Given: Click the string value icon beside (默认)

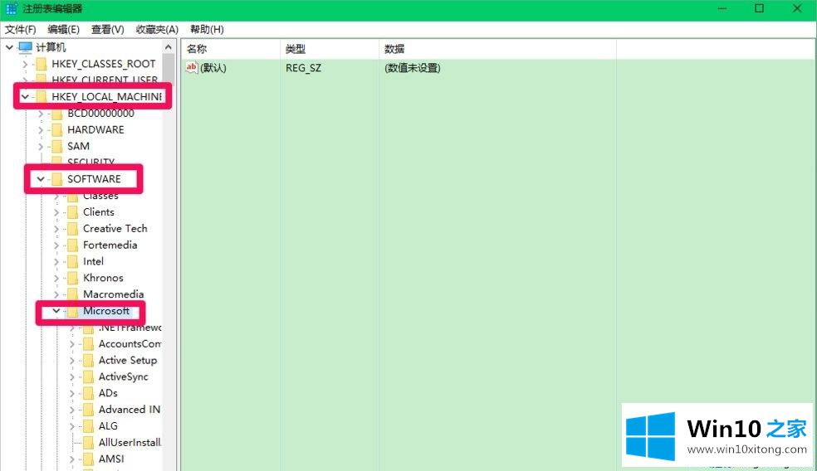Looking at the screenshot, I should (192, 68).
